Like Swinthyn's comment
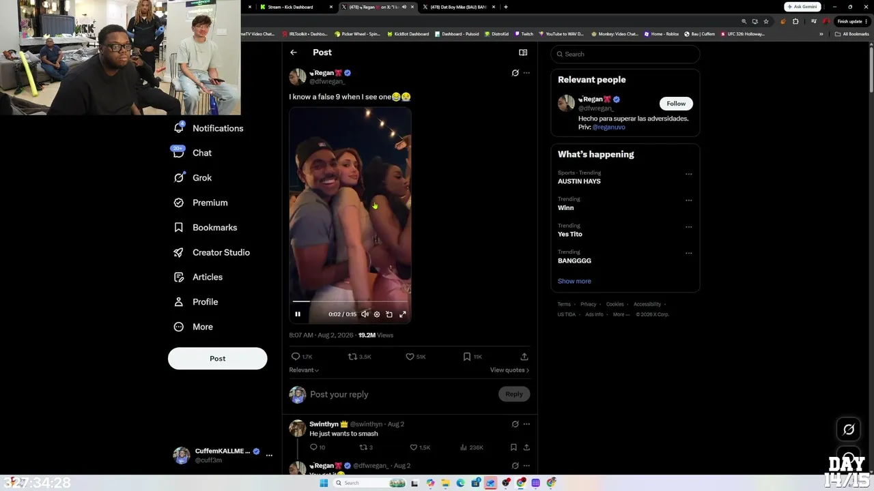Viewport: 874px width, 491px height. pyautogui.click(x=420, y=447)
